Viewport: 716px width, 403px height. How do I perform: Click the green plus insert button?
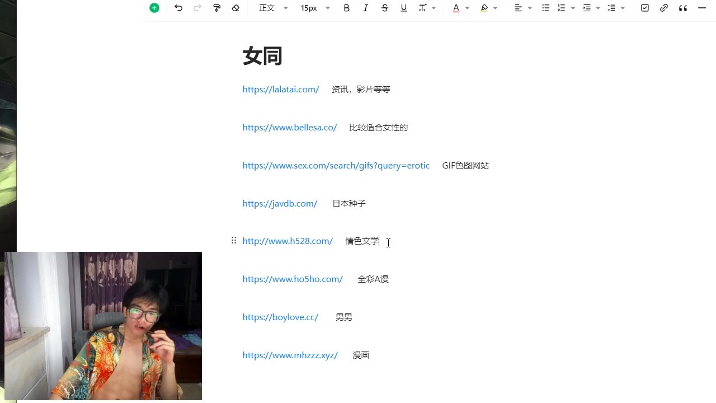tap(154, 8)
